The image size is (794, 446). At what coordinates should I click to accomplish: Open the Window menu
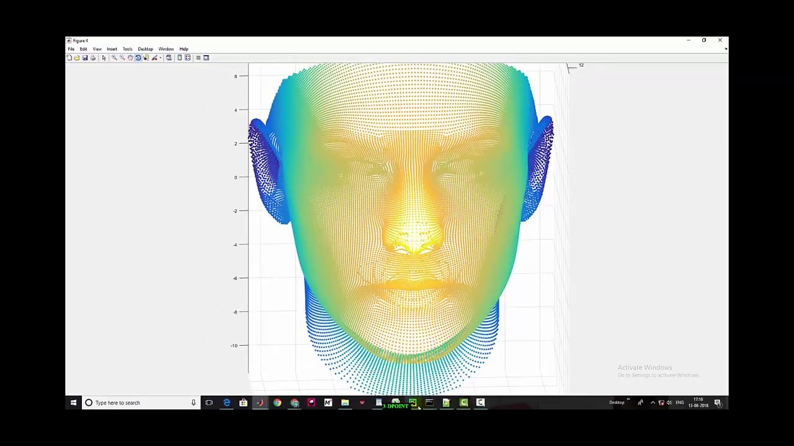click(166, 49)
